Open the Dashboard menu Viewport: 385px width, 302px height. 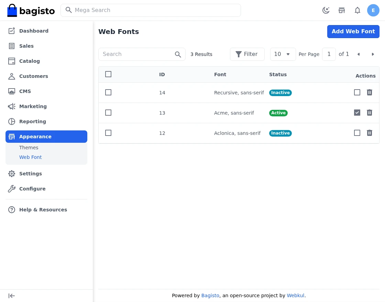click(46, 31)
